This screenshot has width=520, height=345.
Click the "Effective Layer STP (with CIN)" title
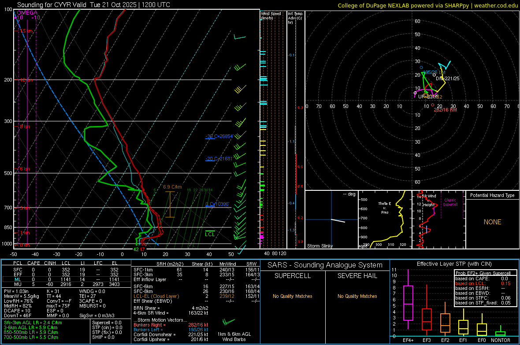[454, 264]
